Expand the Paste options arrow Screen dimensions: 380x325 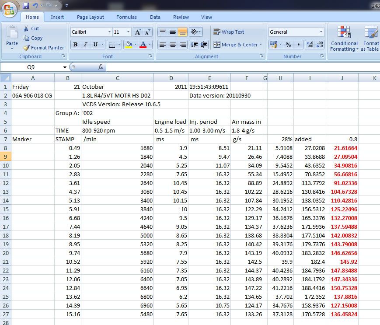(12, 49)
